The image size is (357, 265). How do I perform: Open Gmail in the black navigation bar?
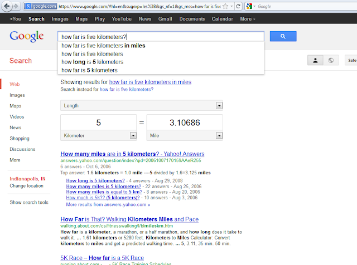tap(165, 19)
